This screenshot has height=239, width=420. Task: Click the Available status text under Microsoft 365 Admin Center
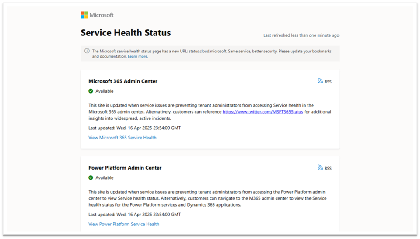[105, 91]
